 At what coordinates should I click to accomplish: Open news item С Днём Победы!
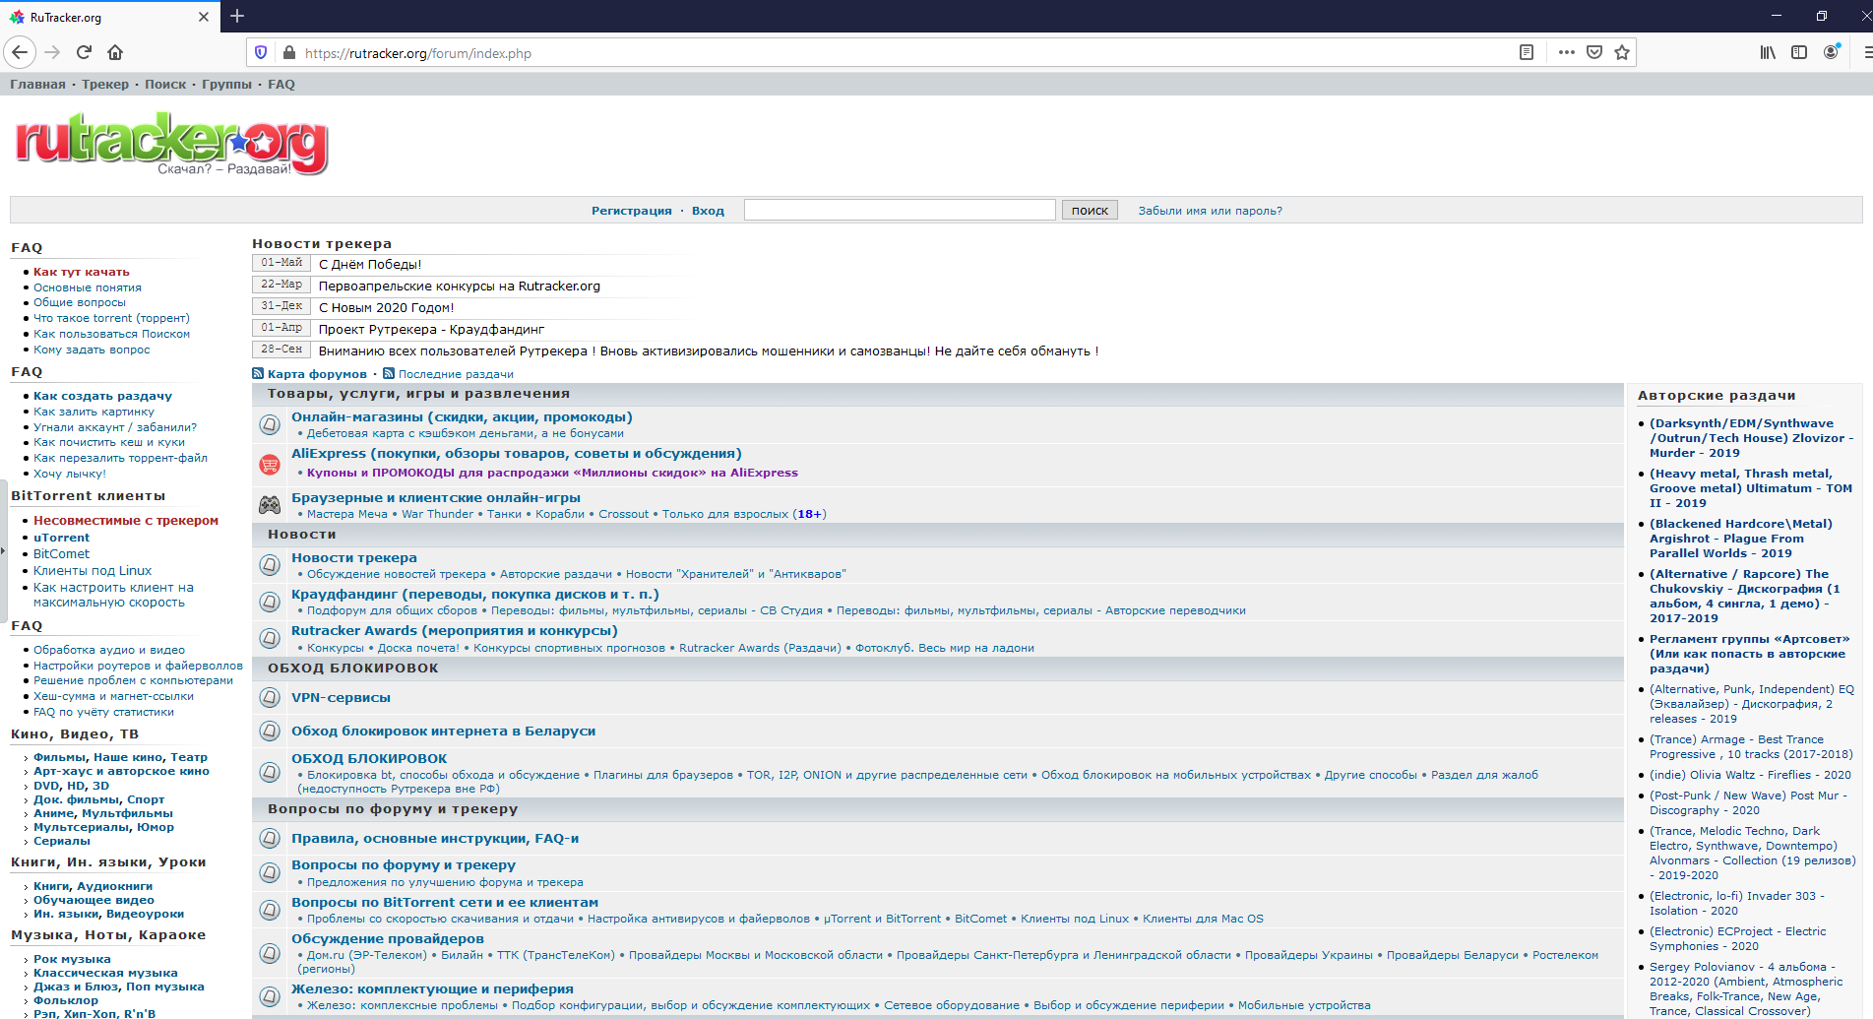(370, 265)
